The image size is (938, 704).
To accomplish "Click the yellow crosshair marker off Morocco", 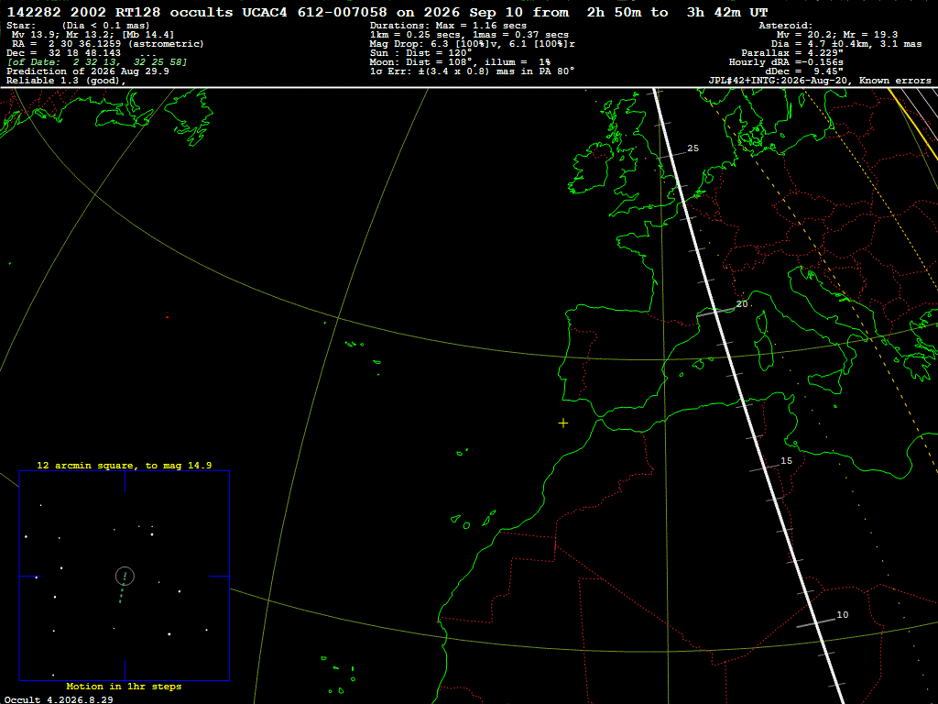I will (x=563, y=423).
